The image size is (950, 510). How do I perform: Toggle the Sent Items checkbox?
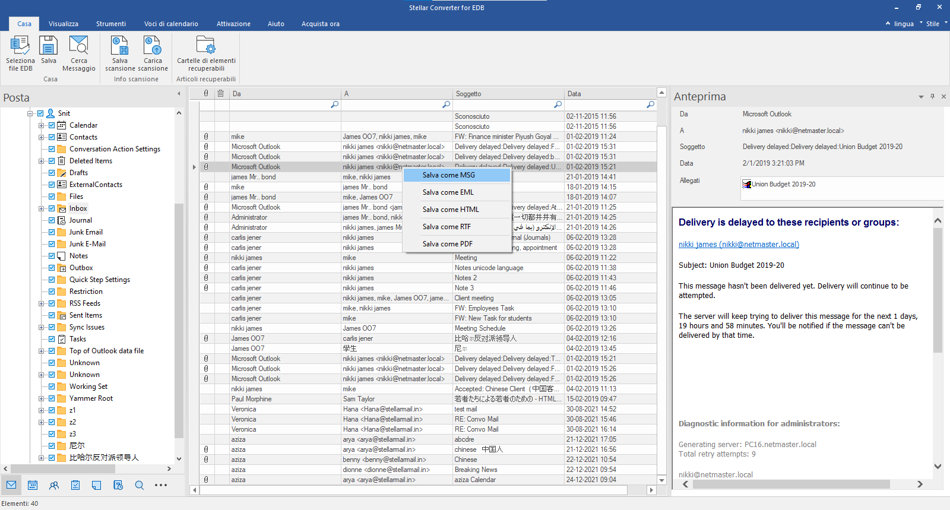point(52,315)
